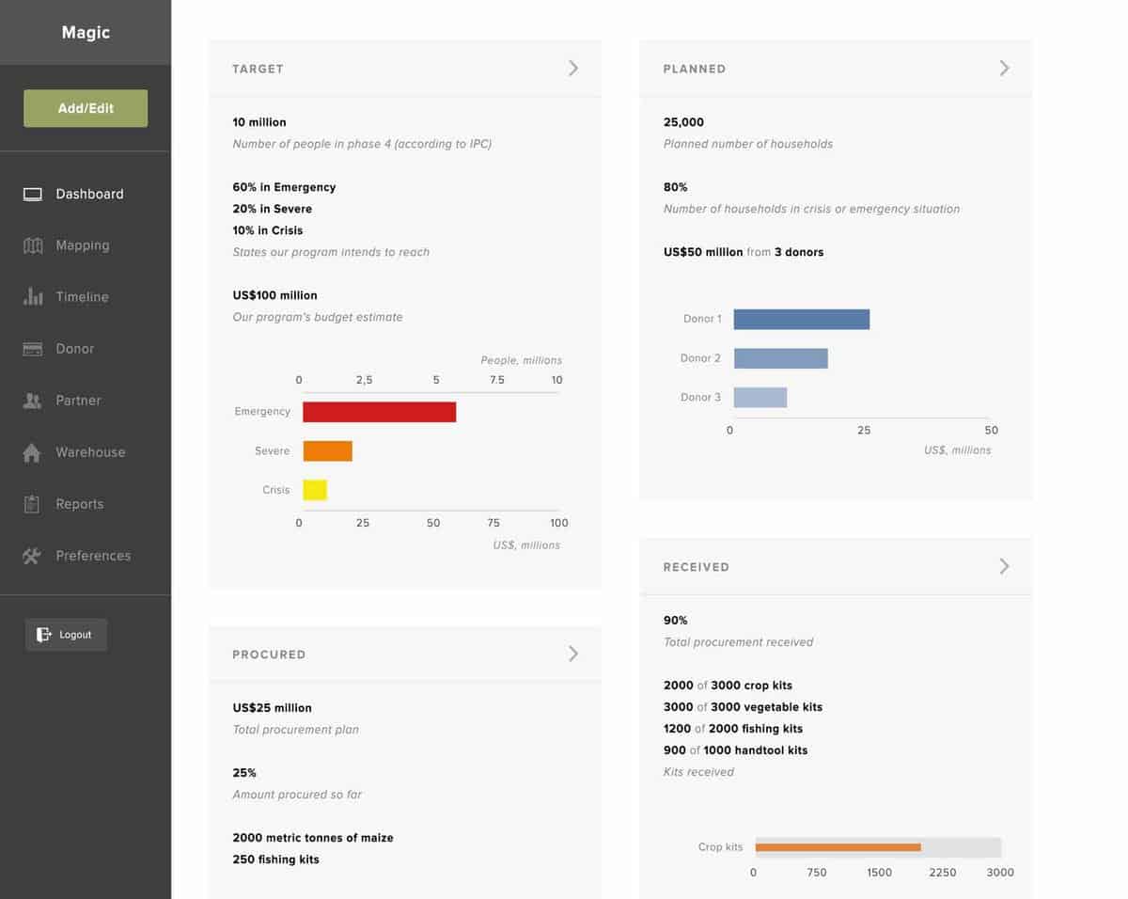Expand the Planned card chevron
This screenshot has width=1128, height=899.
pos(1004,68)
